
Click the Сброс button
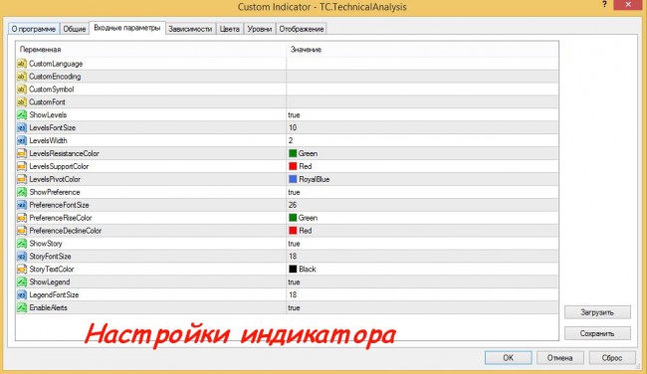tap(612, 358)
